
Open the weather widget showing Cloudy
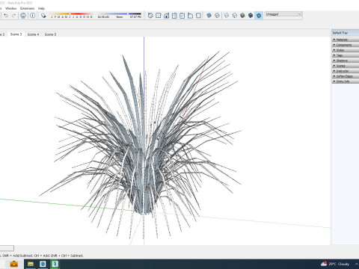coord(335,264)
